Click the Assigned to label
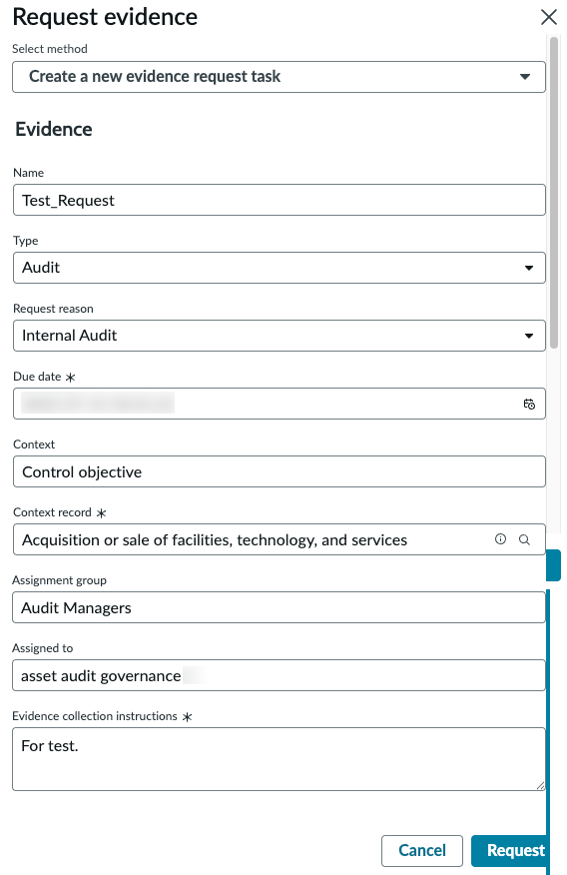This screenshot has height=875, width=567. click(42, 648)
